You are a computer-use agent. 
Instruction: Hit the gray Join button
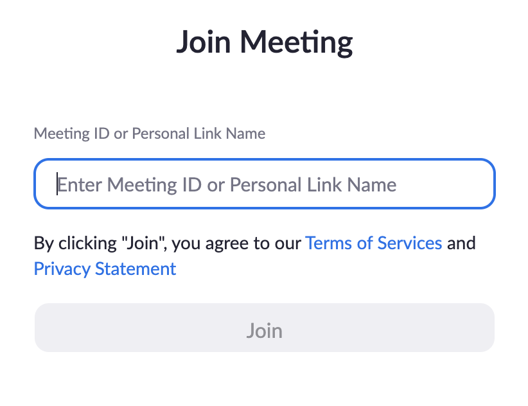264,331
